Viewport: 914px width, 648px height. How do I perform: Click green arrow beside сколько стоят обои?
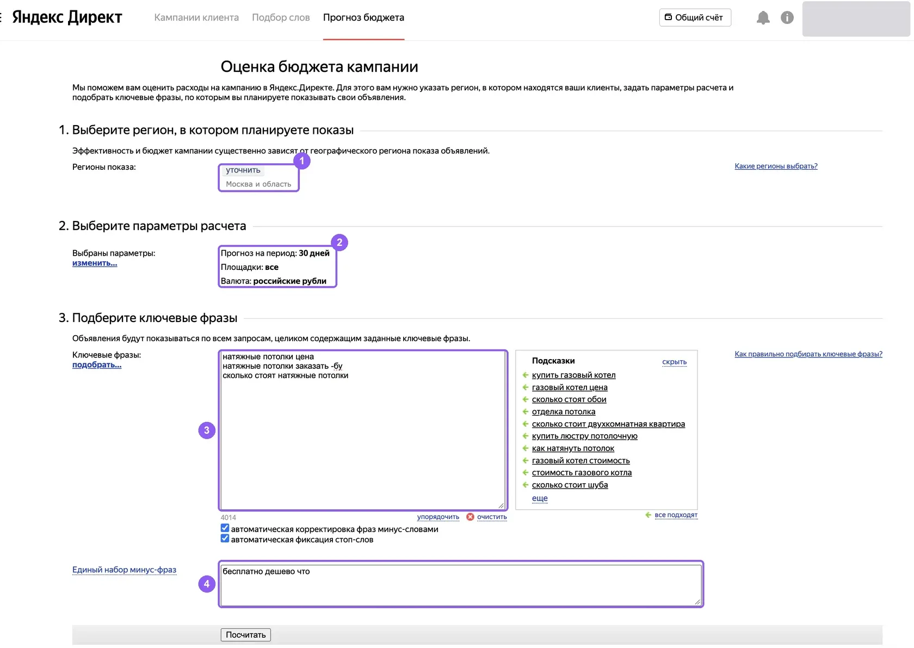pyautogui.click(x=526, y=399)
